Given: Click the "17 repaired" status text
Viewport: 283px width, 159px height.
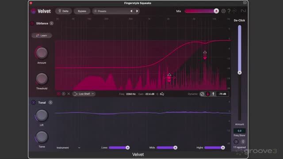Looking at the screenshot, I should [x=240, y=147].
